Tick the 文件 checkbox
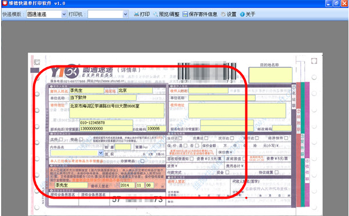Image resolution: width=349 pixels, height=216 pixels. (61, 140)
